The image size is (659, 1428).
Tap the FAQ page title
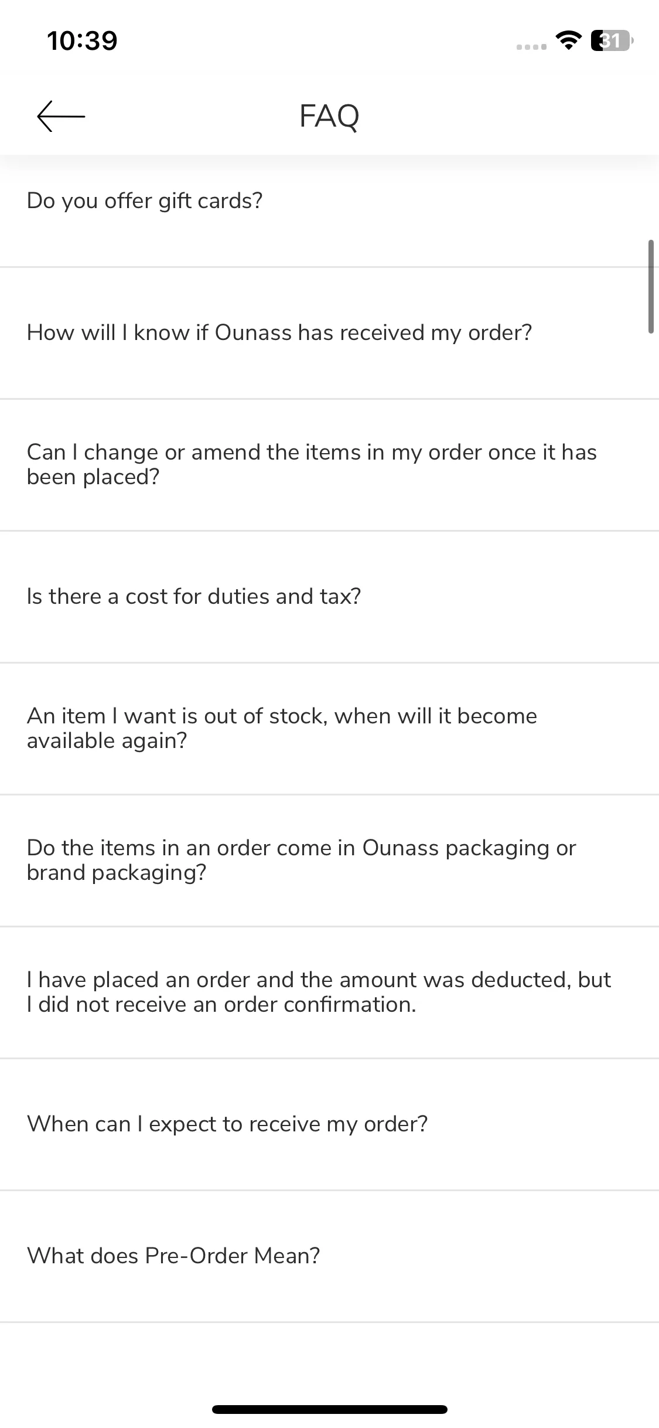tap(329, 116)
